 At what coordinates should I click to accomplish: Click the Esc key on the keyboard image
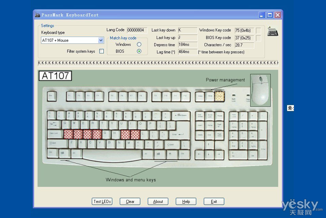point(52,96)
